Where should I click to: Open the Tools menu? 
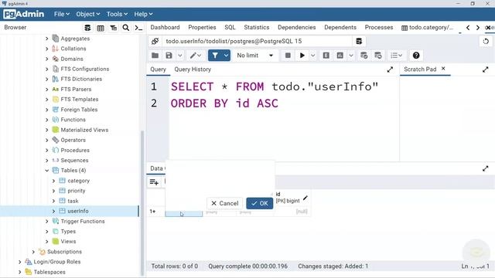(117, 14)
